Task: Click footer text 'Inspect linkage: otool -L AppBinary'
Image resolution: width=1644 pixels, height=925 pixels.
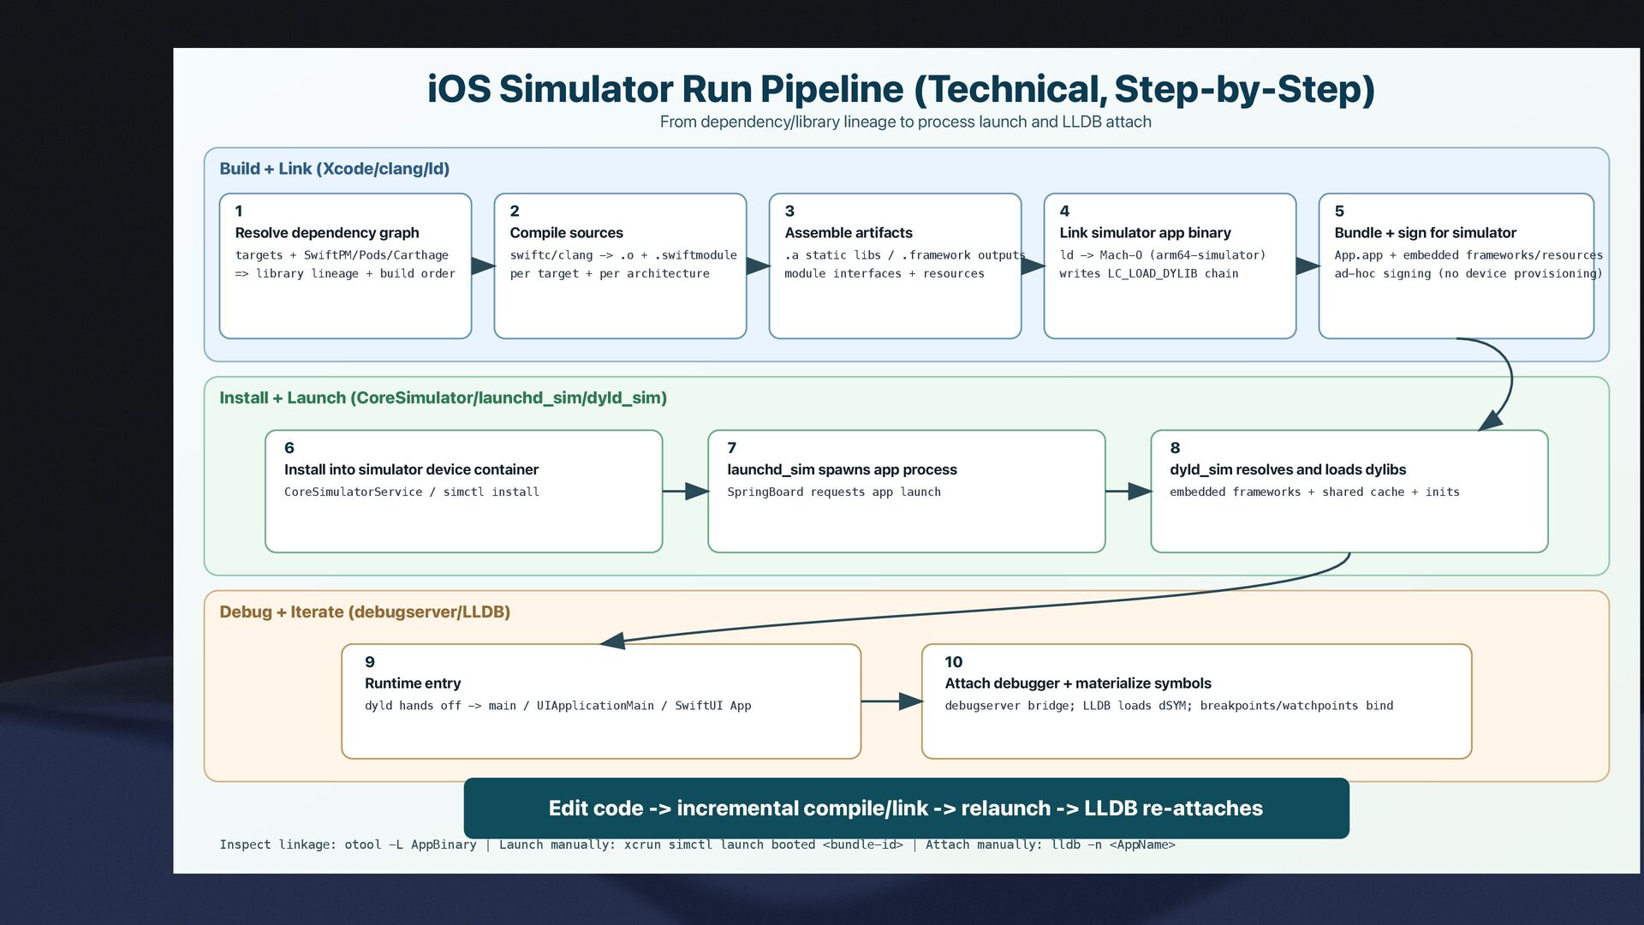Action: (348, 844)
